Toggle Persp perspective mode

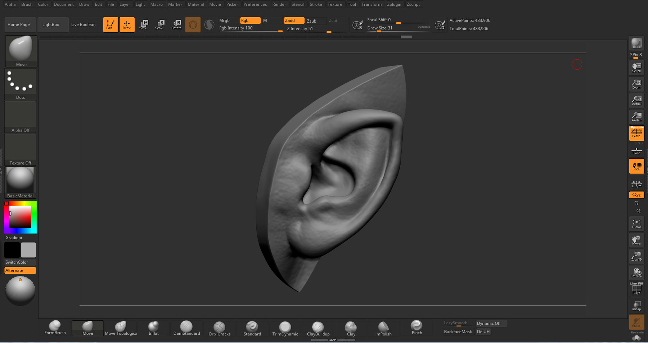coord(636,133)
